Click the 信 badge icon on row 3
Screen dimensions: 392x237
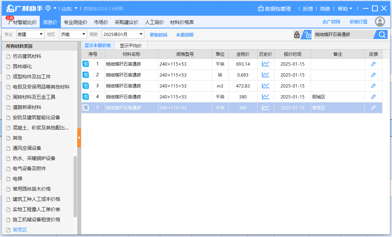click(x=85, y=85)
